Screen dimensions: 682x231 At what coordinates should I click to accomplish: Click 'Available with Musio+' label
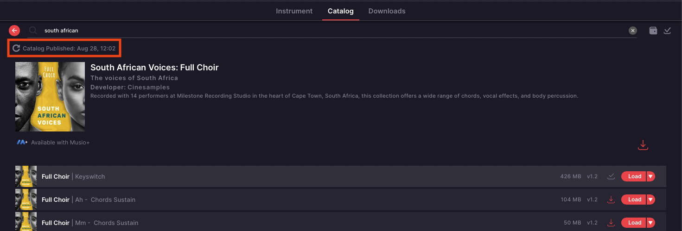point(60,143)
